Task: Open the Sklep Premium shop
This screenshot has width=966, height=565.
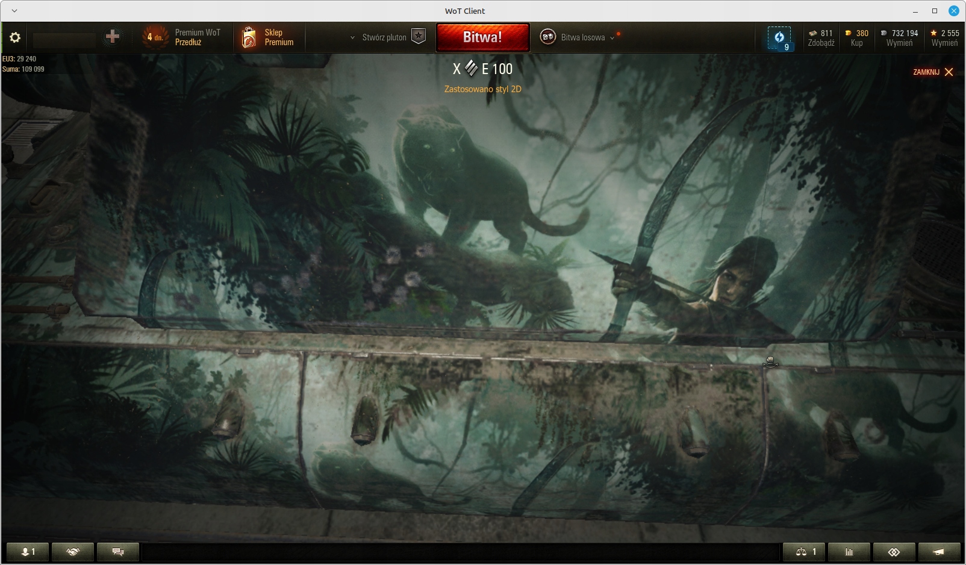Action: [x=279, y=37]
